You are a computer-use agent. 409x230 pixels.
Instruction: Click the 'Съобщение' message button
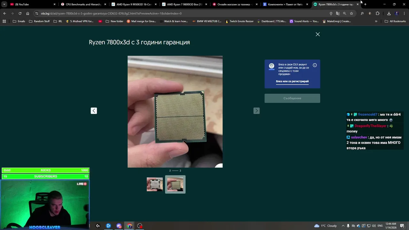coord(292,98)
